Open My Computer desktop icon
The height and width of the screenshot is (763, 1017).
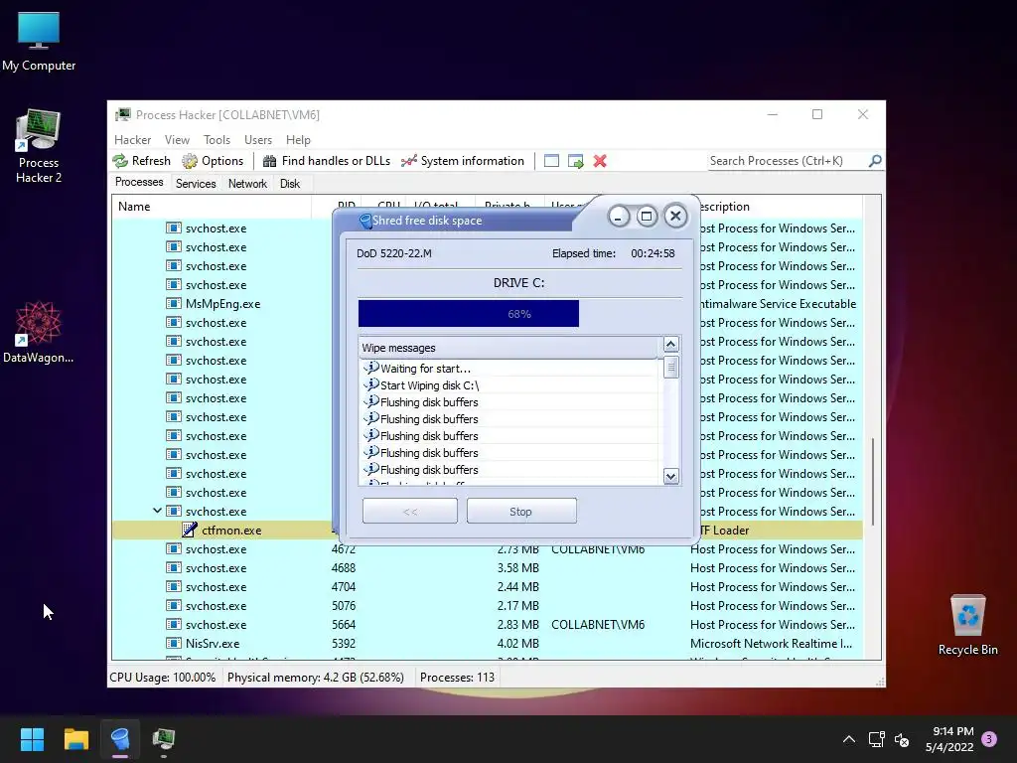click(39, 42)
